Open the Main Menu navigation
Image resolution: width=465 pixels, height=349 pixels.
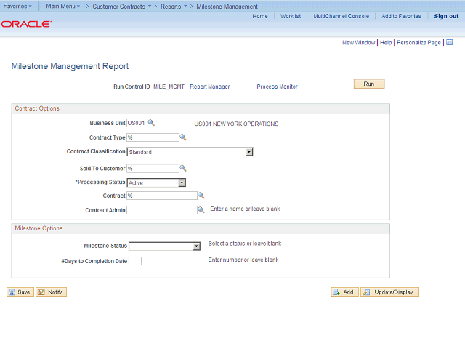click(63, 6)
